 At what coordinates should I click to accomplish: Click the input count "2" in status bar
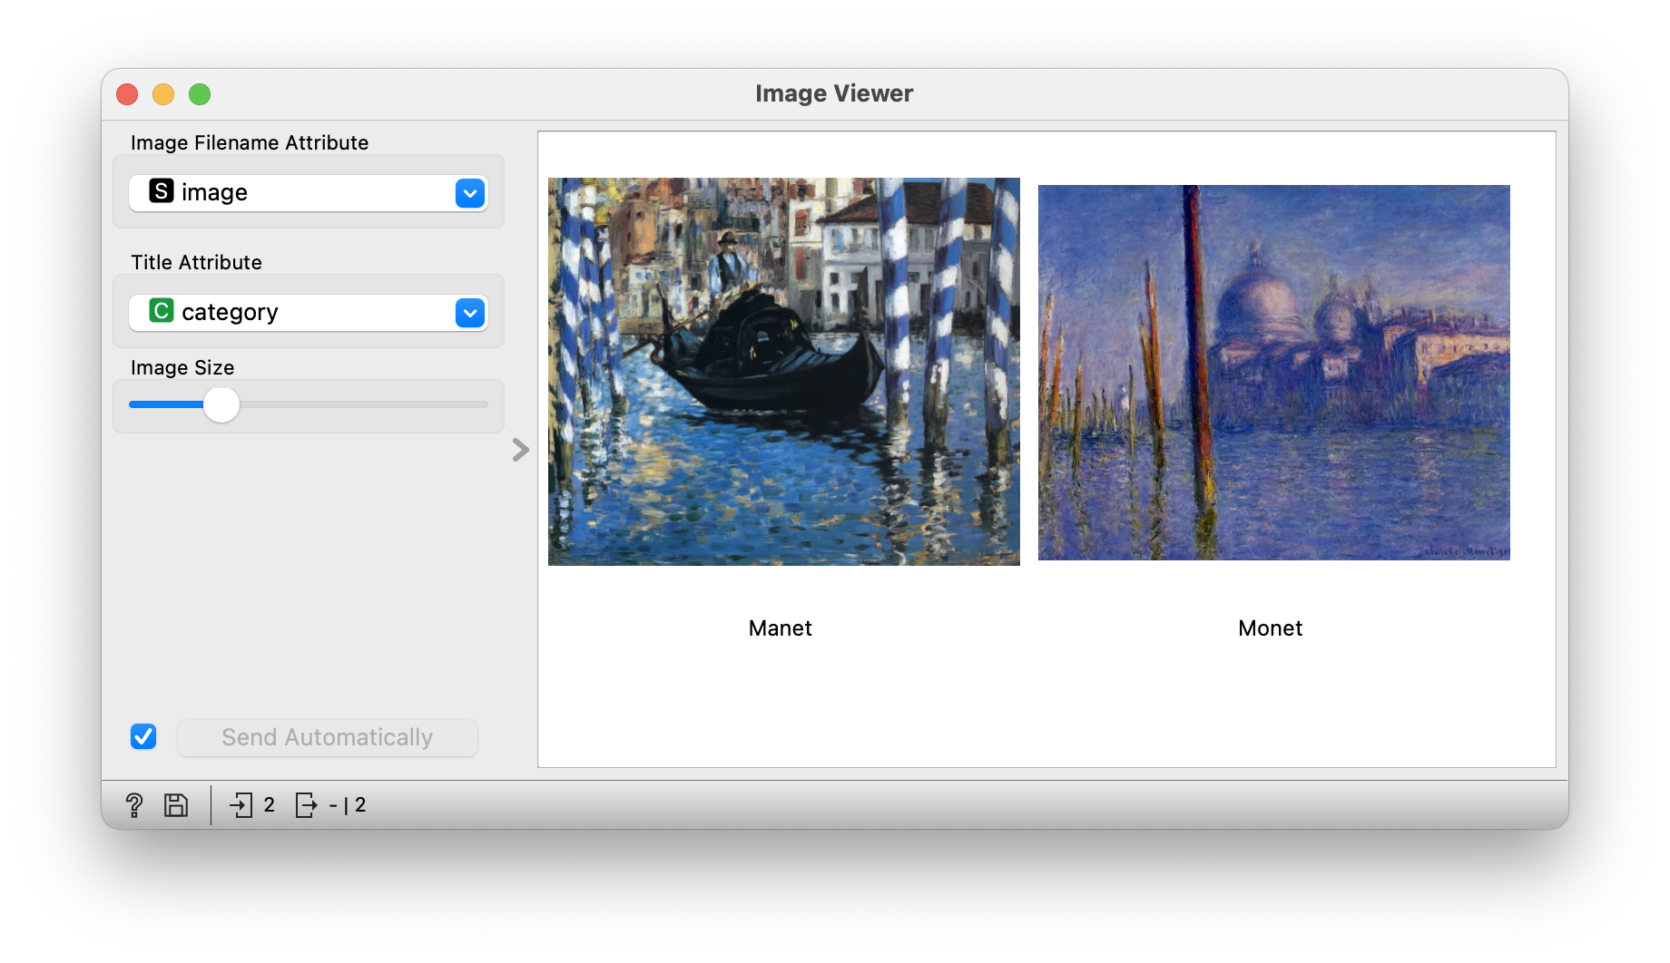[x=270, y=805]
